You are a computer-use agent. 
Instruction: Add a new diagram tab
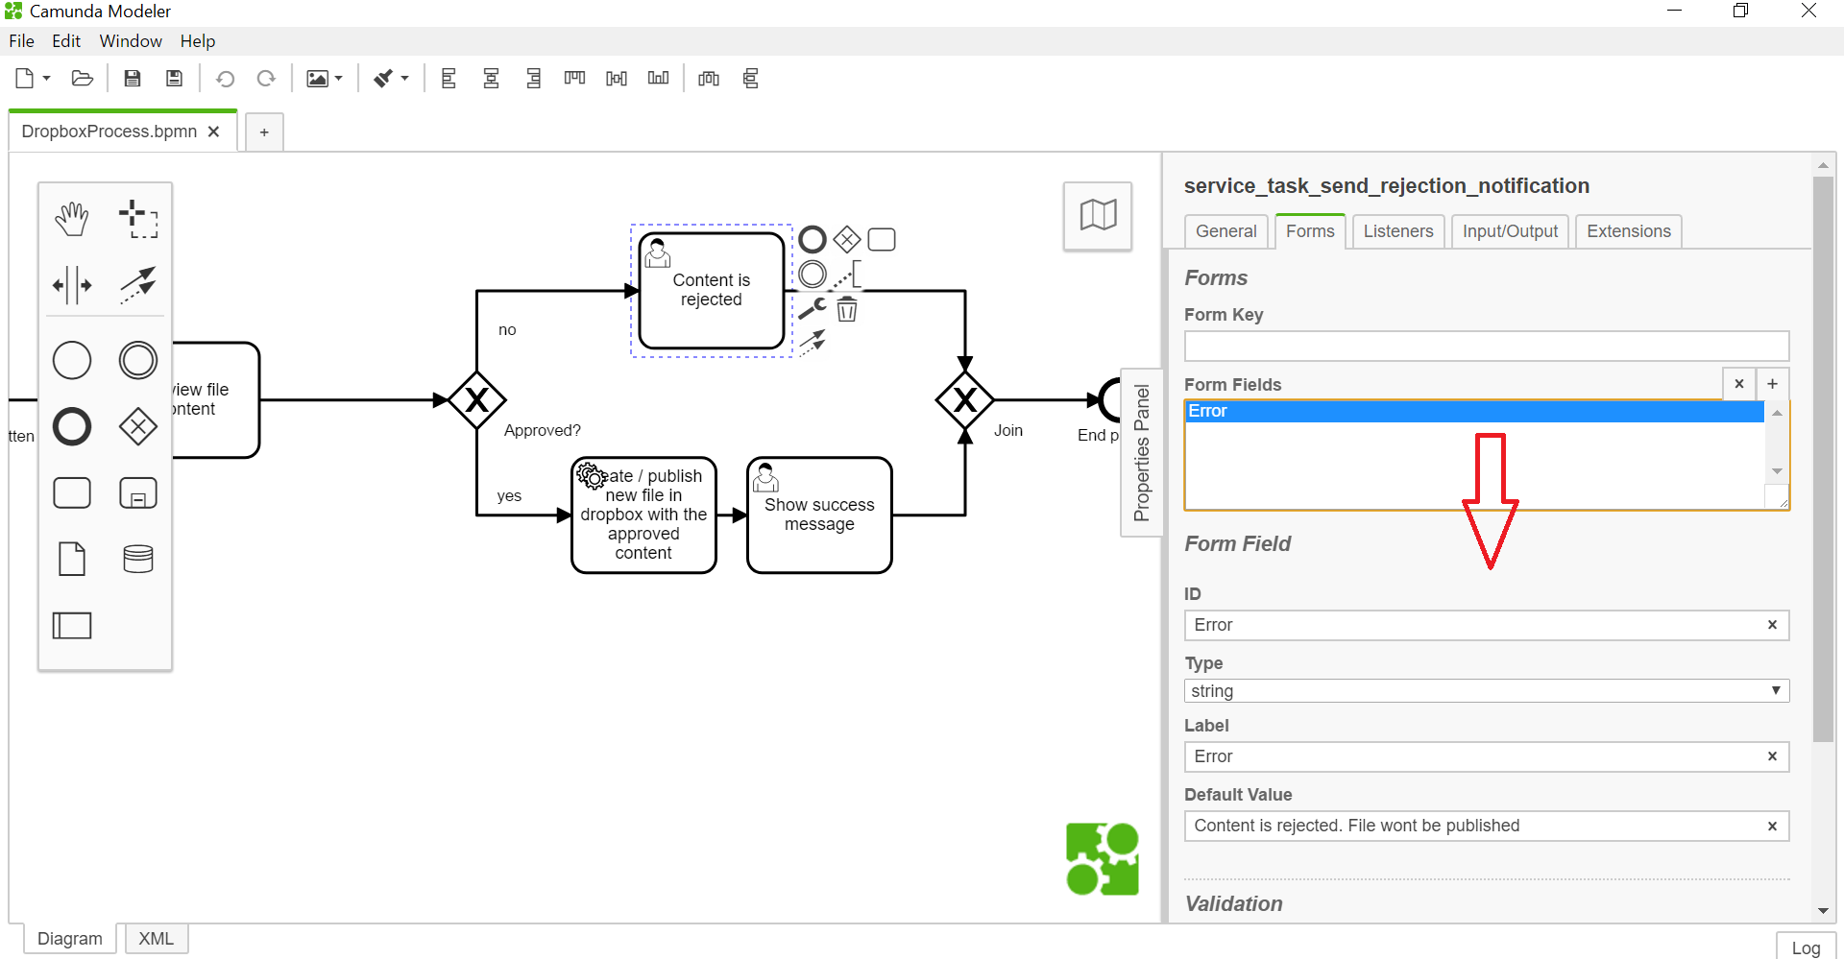tap(264, 132)
